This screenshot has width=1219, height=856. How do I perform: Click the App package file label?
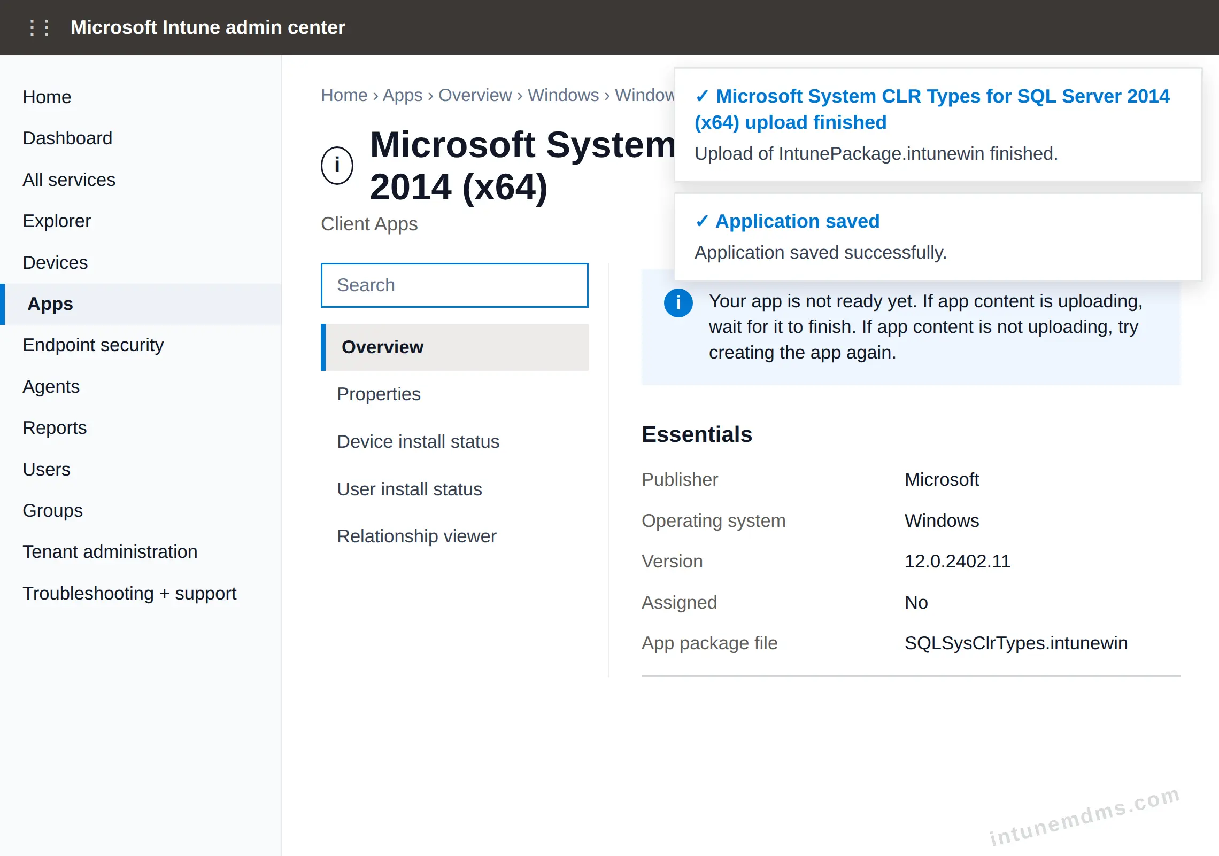pyautogui.click(x=709, y=643)
